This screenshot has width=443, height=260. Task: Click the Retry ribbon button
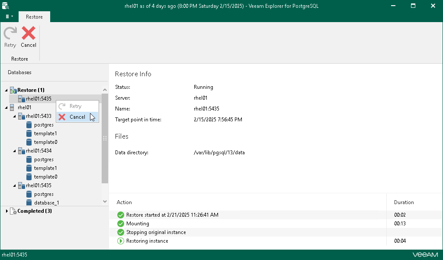pos(10,37)
